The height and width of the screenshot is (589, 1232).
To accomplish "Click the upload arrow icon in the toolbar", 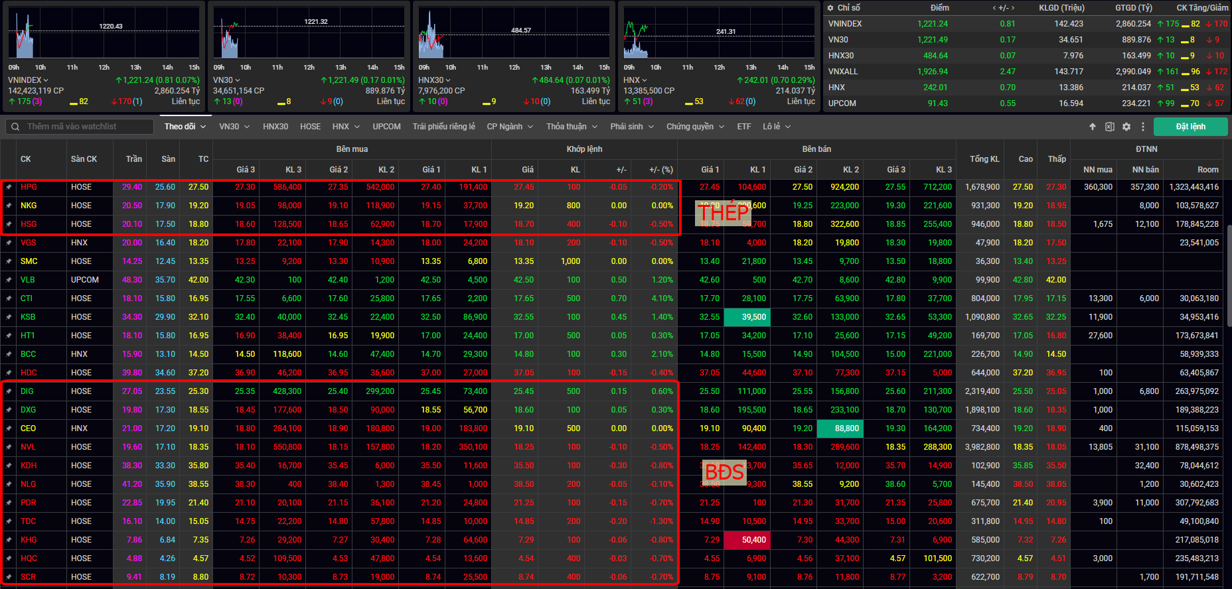I will (x=1093, y=127).
